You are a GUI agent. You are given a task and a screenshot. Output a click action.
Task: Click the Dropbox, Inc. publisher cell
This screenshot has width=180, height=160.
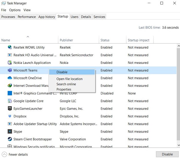[69, 116]
